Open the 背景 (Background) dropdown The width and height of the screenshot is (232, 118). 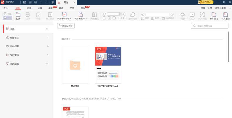click(x=183, y=16)
